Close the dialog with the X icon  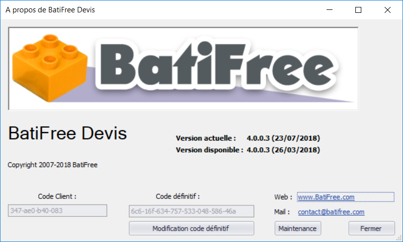387,10
